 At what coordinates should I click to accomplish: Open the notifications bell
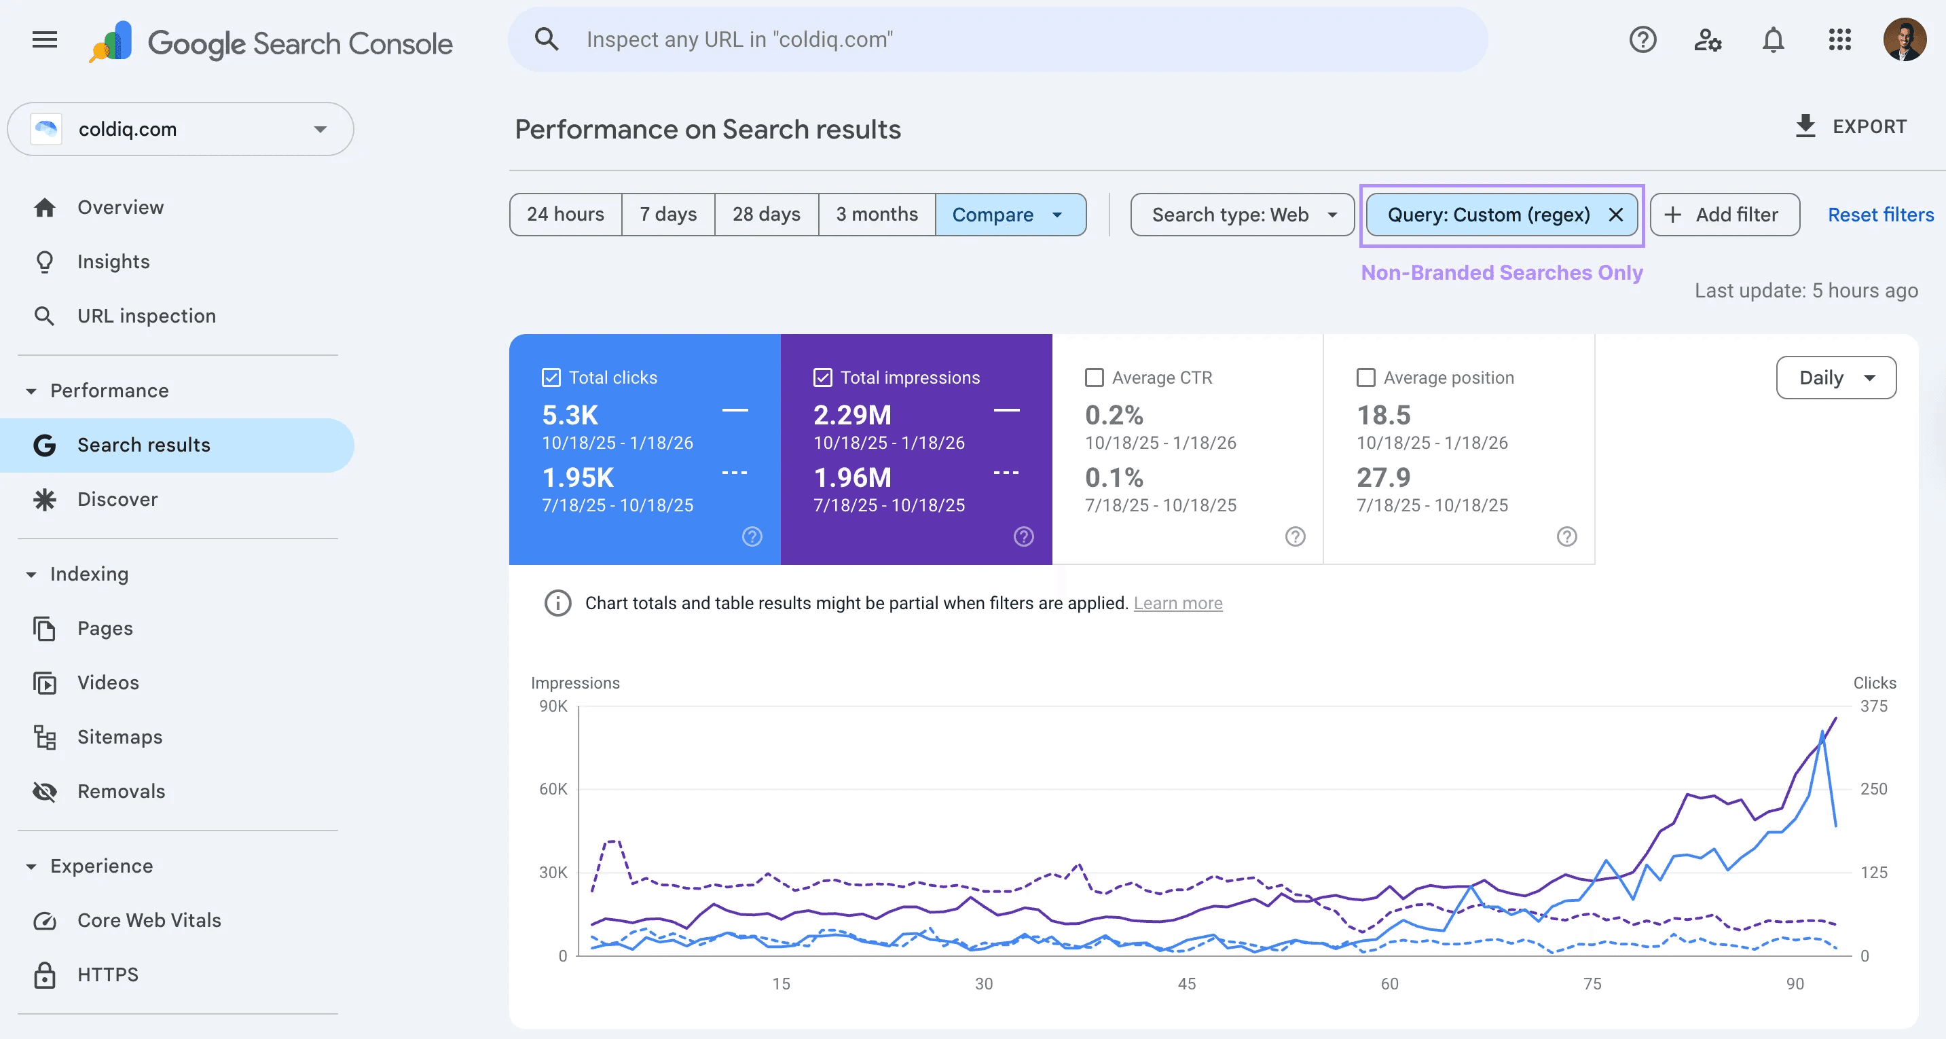[x=1773, y=39]
